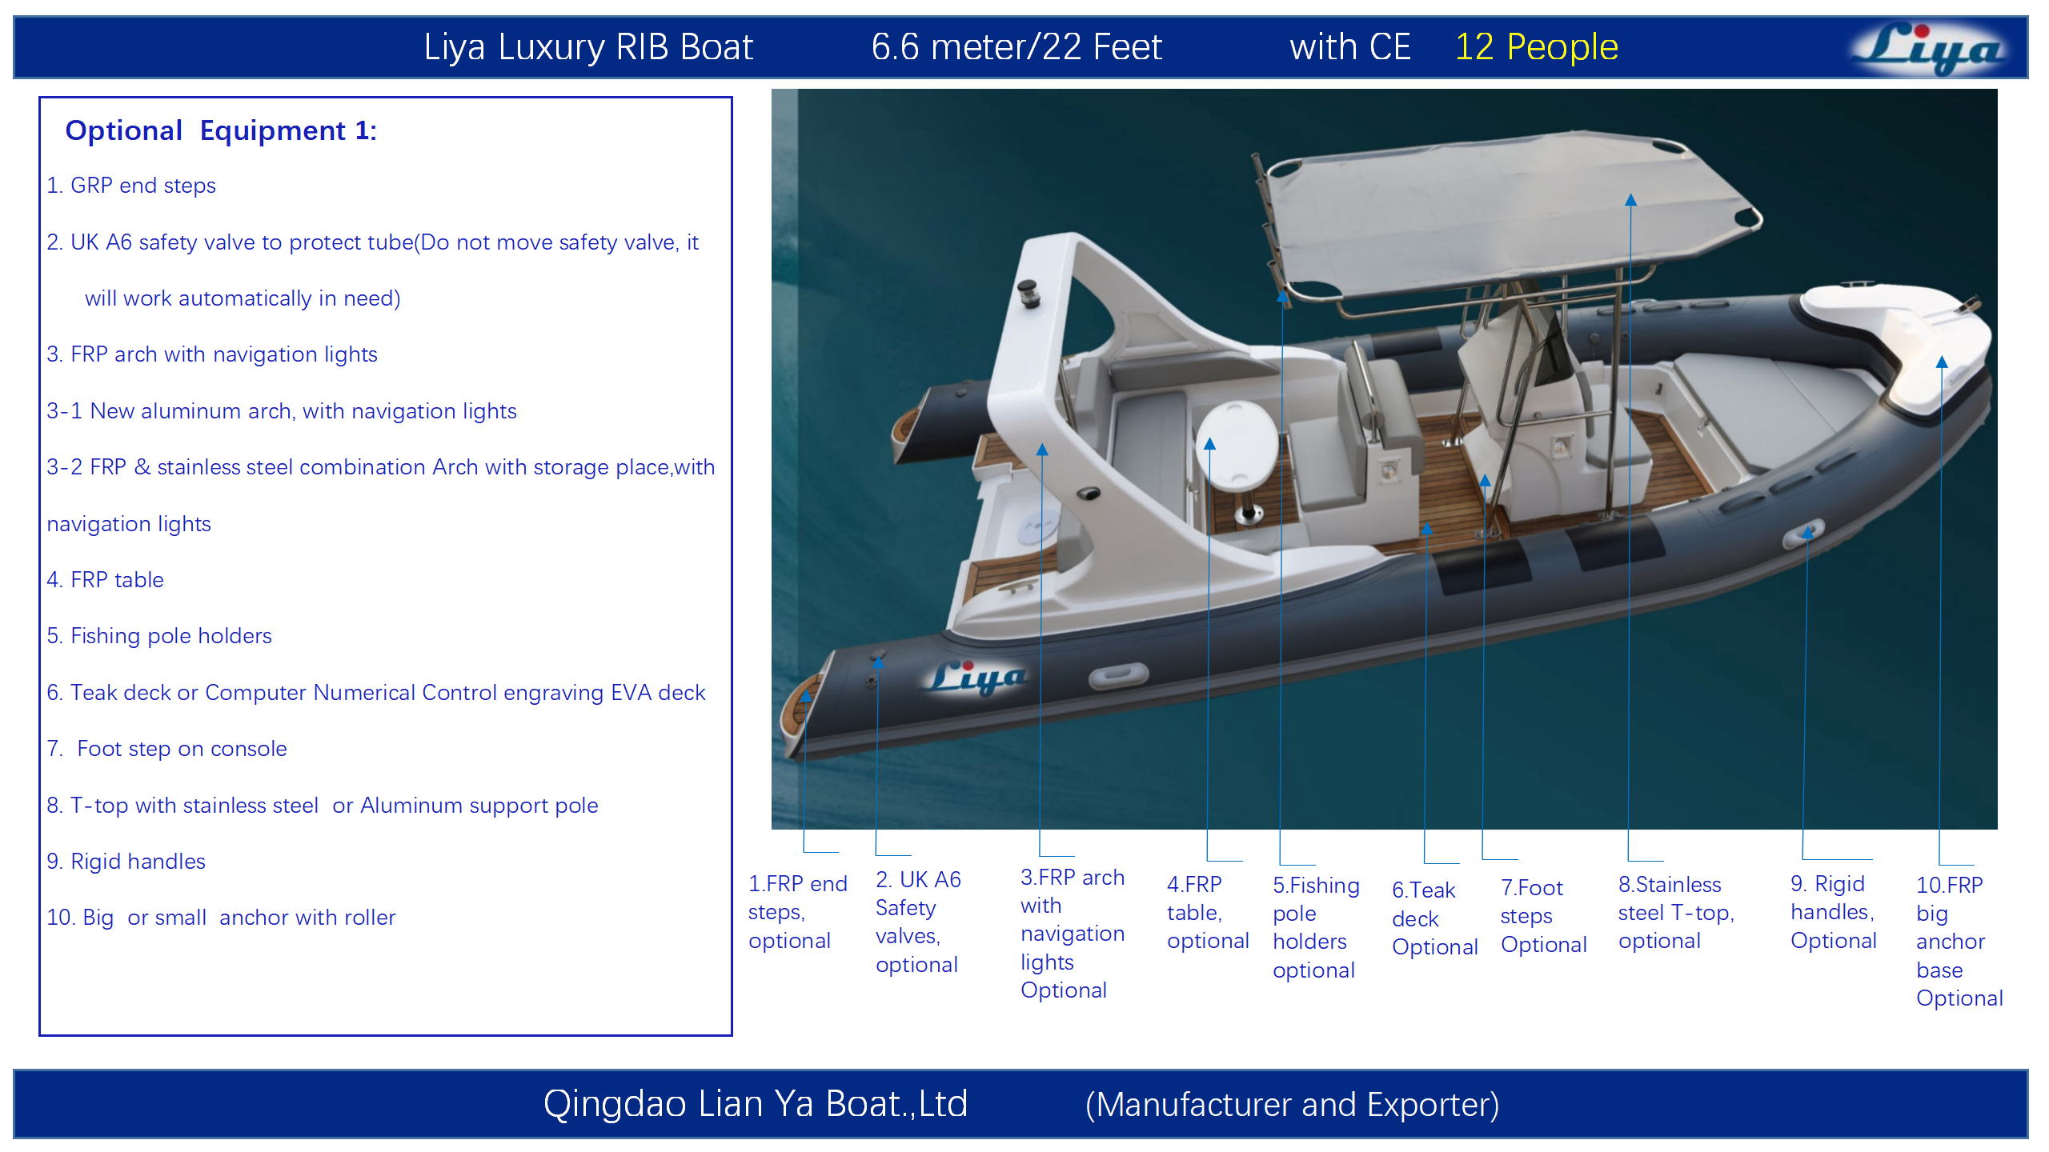Click 'Liya Luxury RIB Boat' title text
The image size is (2049, 1152).
pos(588,47)
